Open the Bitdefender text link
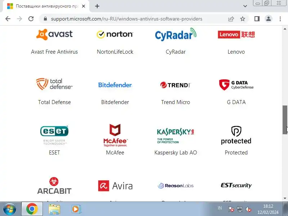This screenshot has width=288, height=216. pos(115,102)
